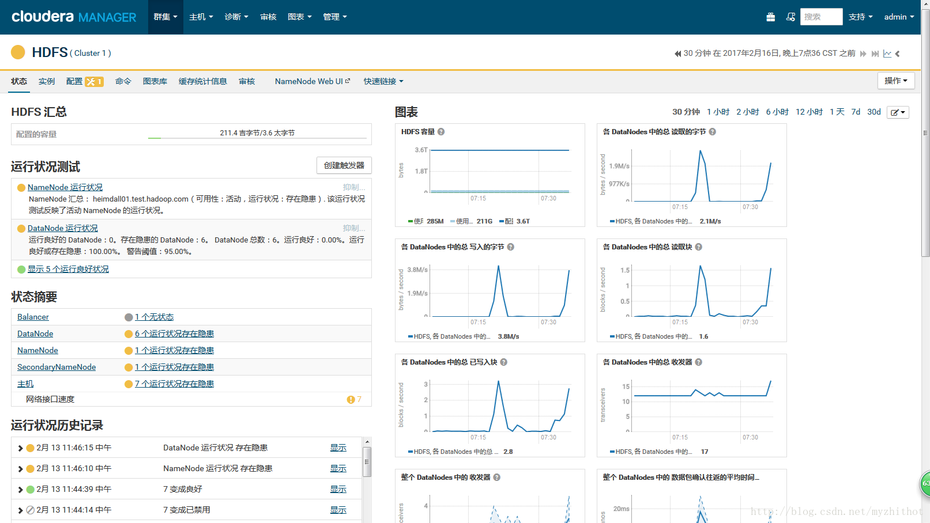
Task: Select the 6 小时 time range
Action: (x=777, y=112)
